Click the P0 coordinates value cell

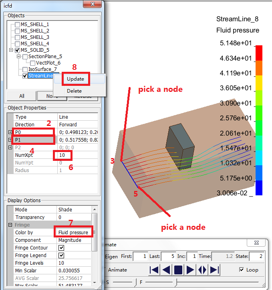pos(78,132)
